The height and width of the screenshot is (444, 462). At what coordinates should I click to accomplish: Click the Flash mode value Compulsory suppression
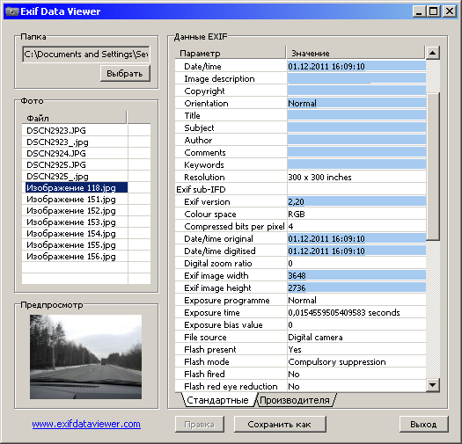(356, 362)
